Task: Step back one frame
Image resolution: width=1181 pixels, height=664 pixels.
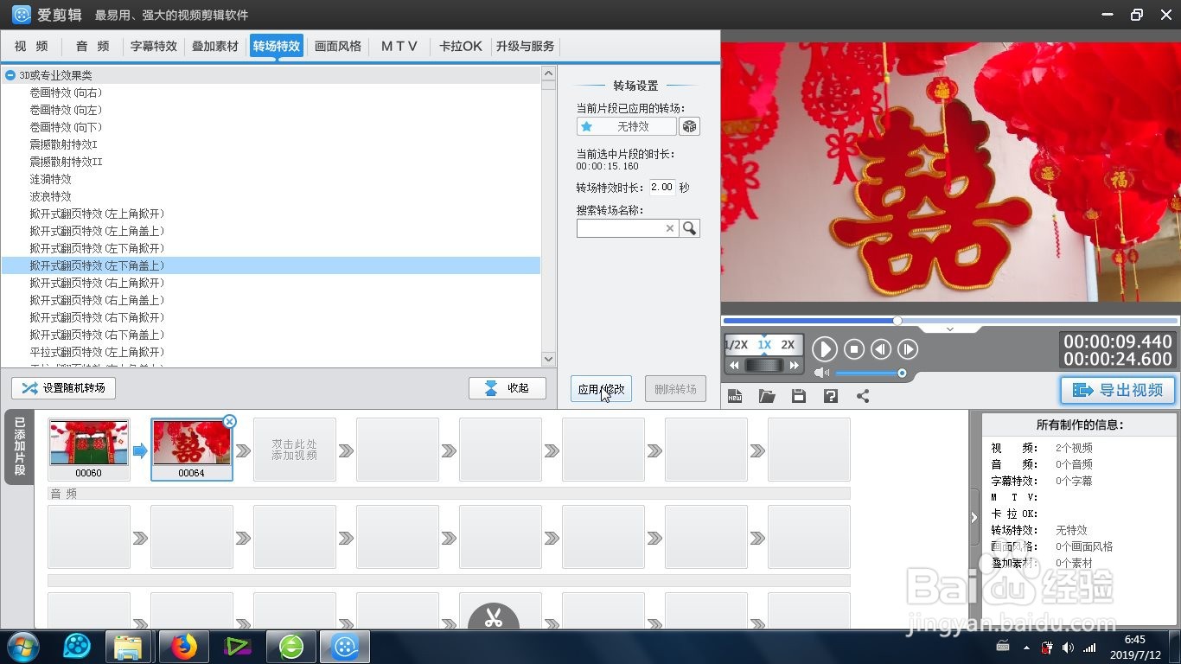Action: point(881,349)
